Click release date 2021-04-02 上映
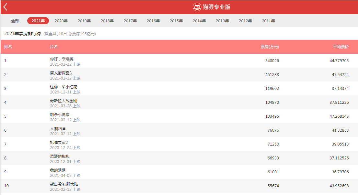This screenshot has width=358, height=195. coord(65,175)
